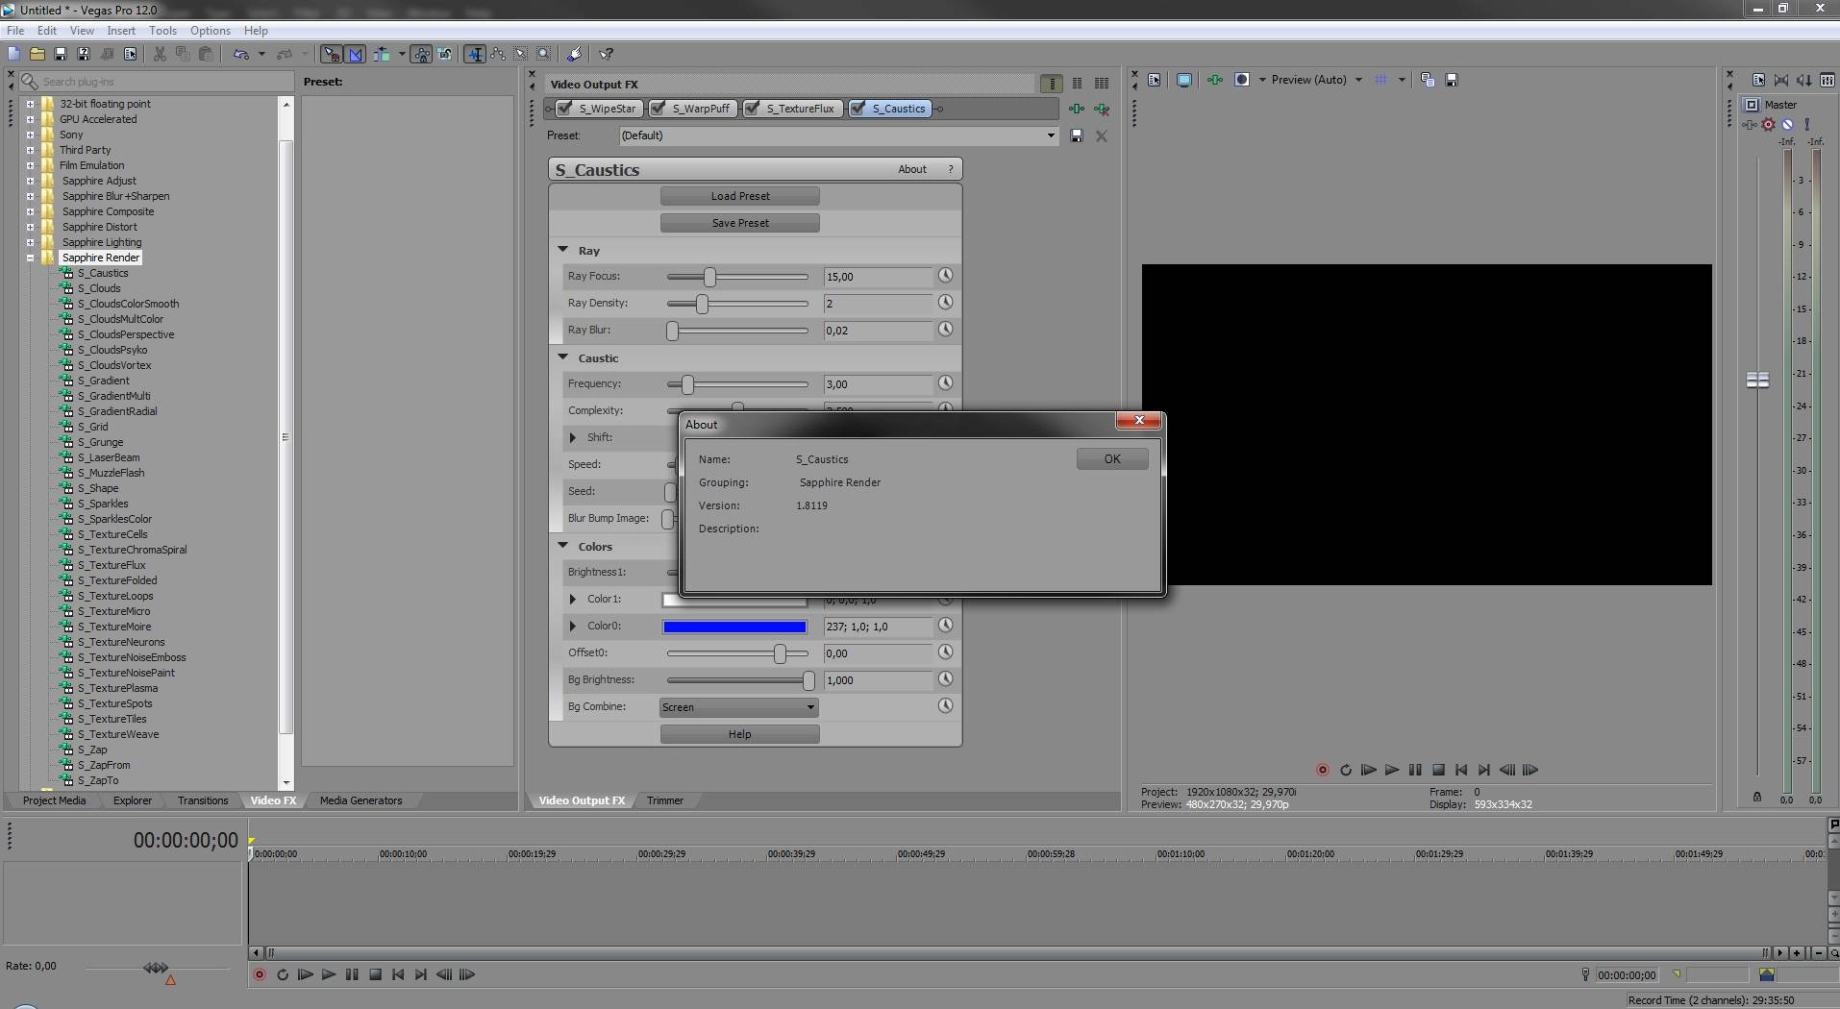The width and height of the screenshot is (1840, 1009).
Task: Click the Overlays grid icon in preview
Action: 1381,80
